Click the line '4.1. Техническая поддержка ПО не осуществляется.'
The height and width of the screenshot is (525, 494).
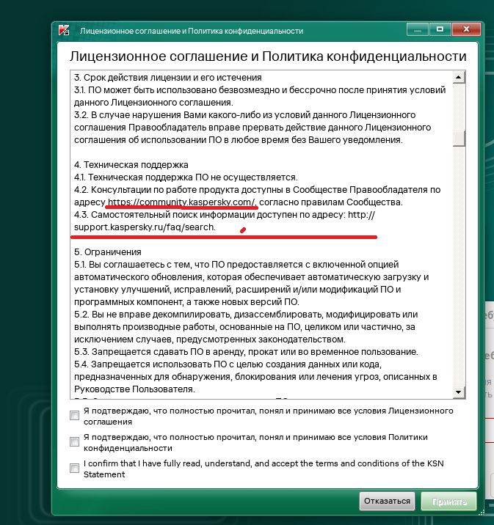point(186,177)
